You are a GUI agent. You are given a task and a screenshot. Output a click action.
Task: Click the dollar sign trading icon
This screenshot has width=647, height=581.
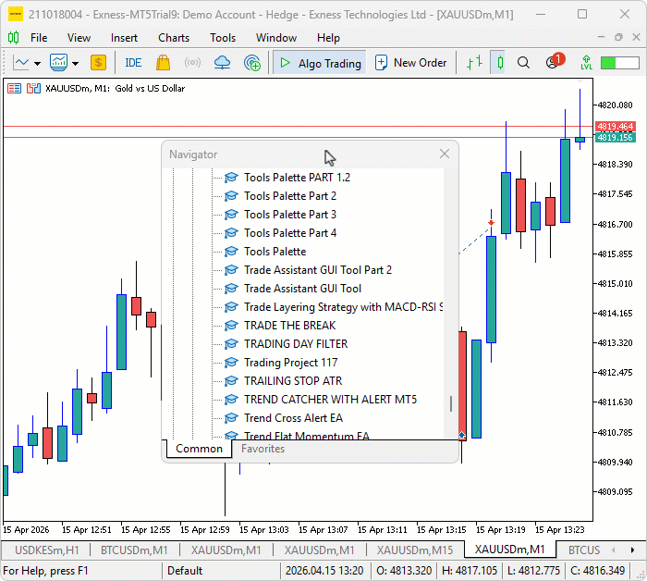pos(98,63)
